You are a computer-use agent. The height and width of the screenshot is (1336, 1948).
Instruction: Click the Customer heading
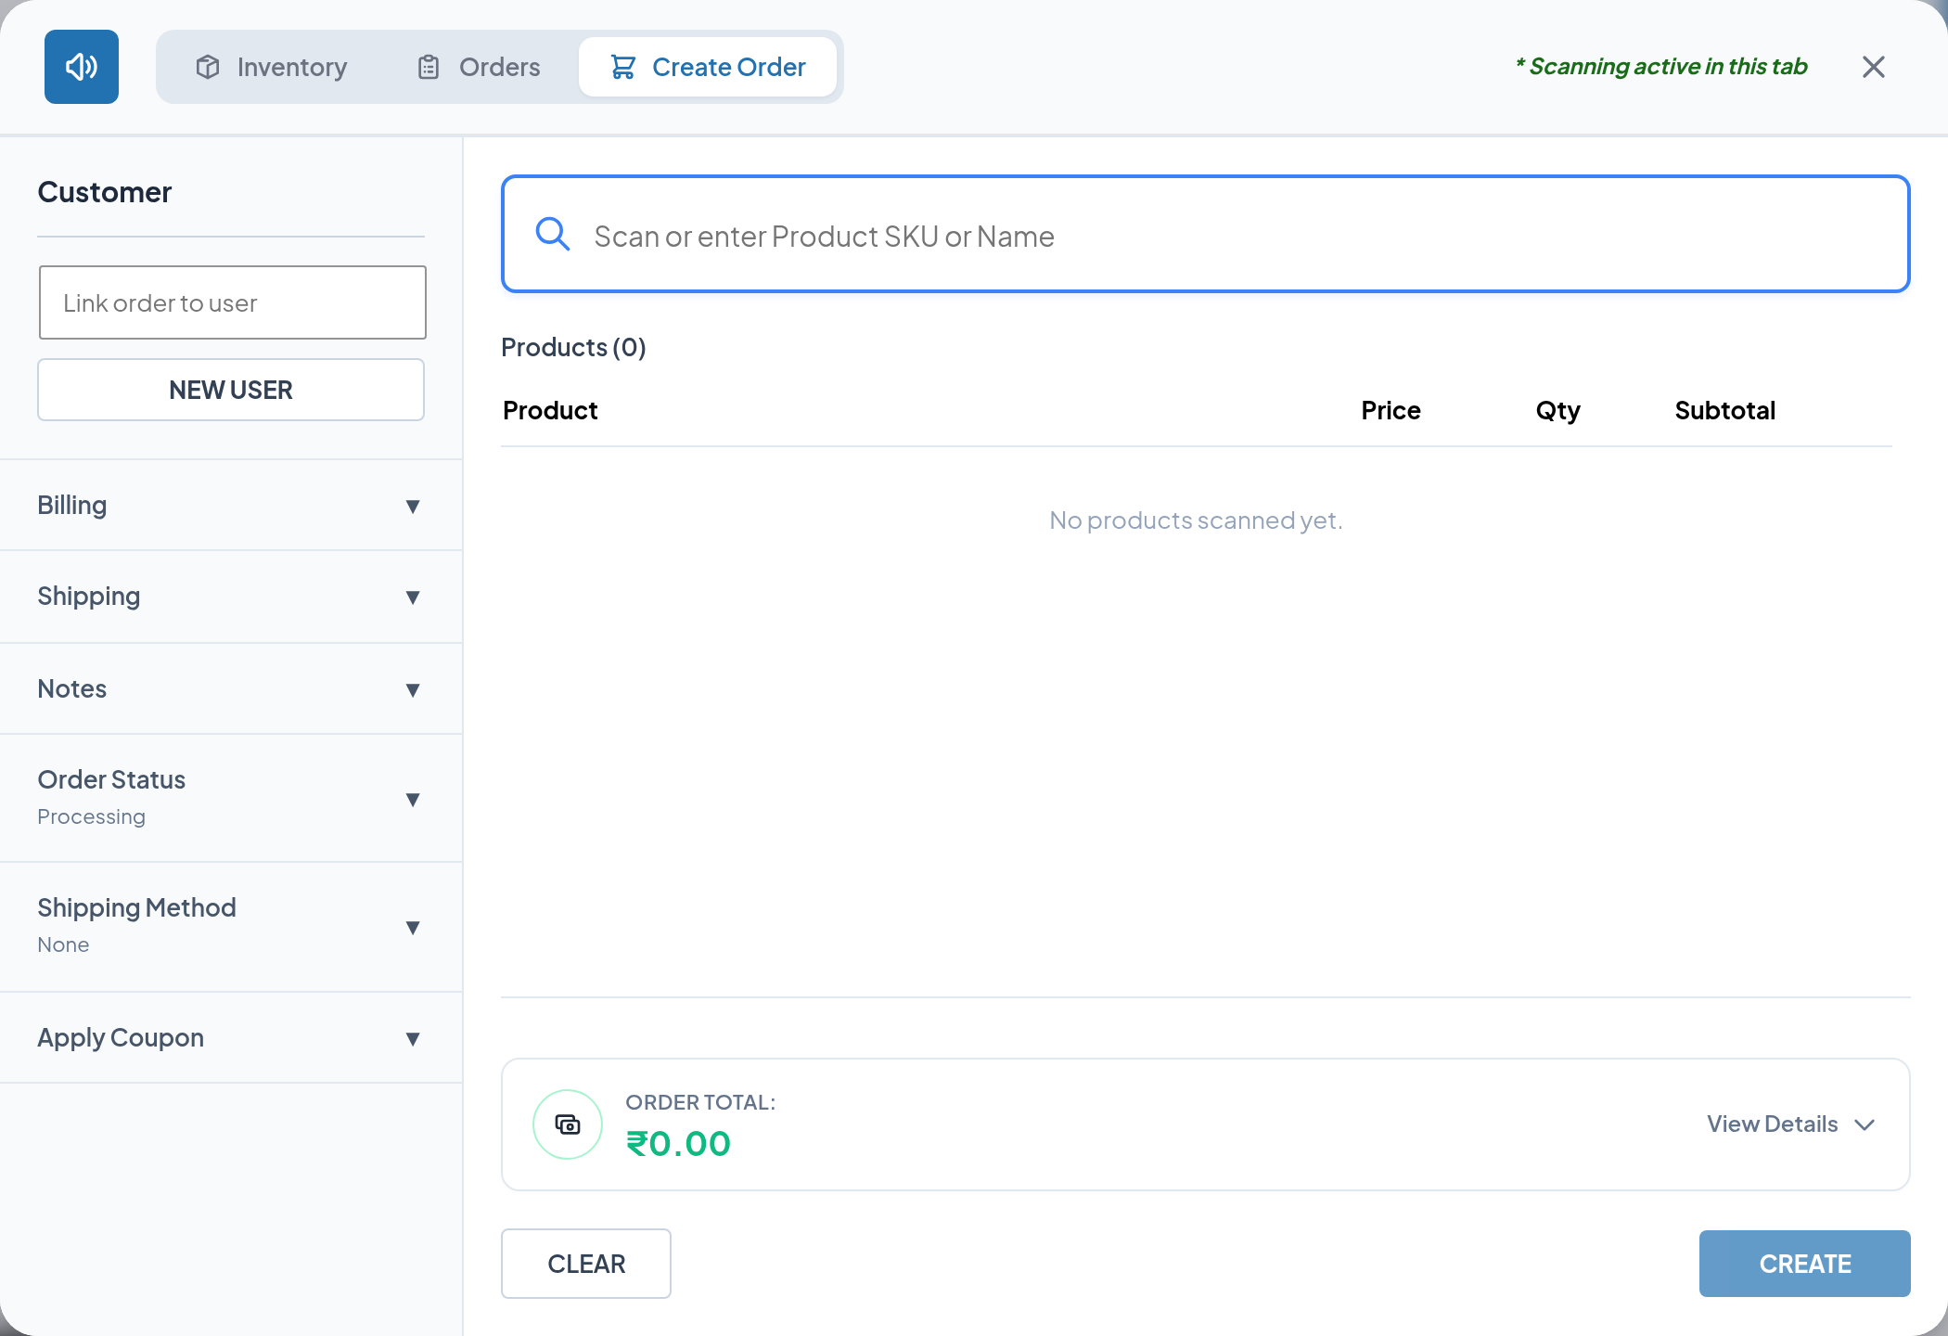[105, 192]
